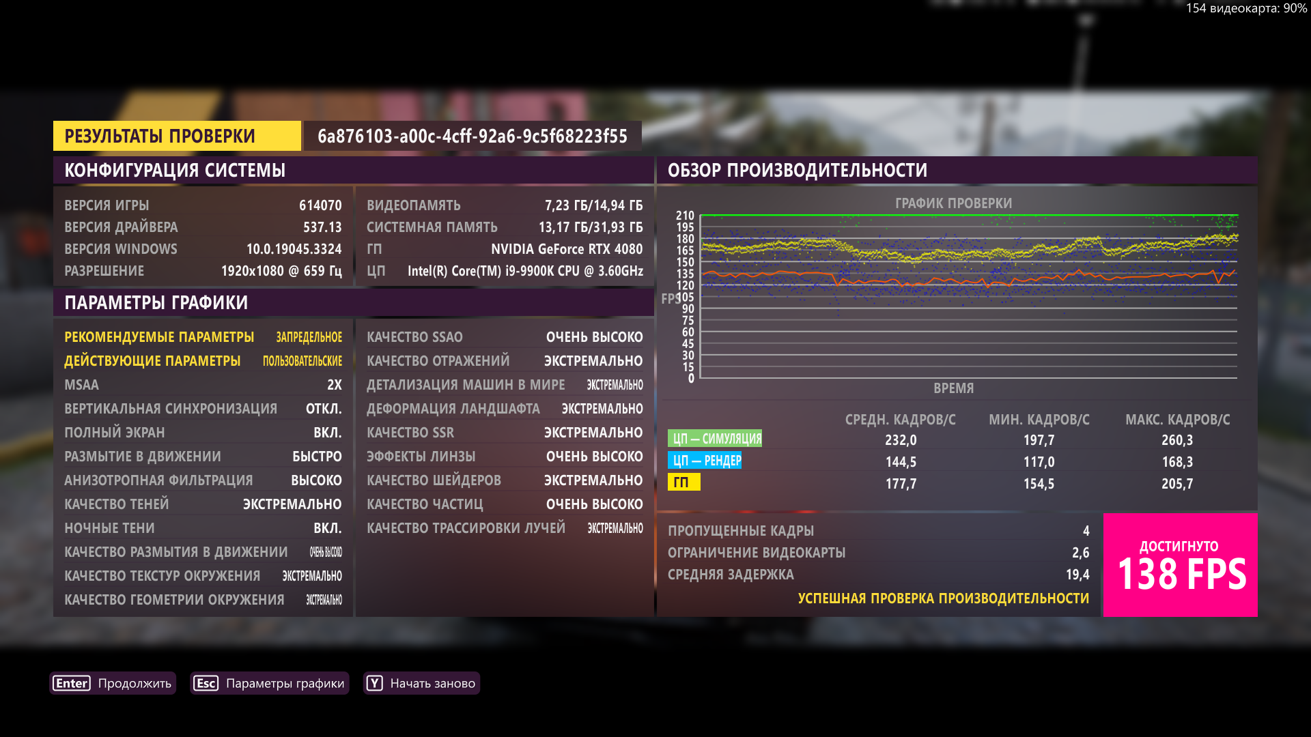Click the Enter key icon
1311x737 pixels.
point(72,683)
